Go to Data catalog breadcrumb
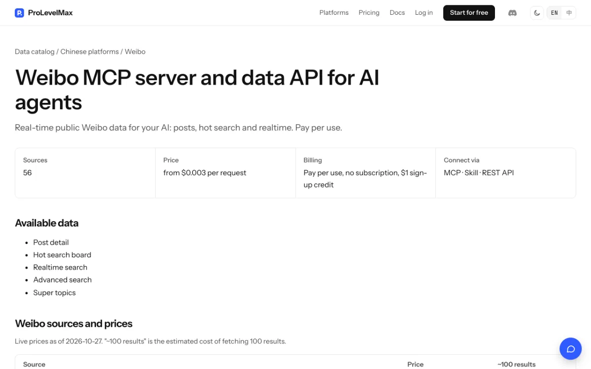This screenshot has width=591, height=369. point(34,52)
